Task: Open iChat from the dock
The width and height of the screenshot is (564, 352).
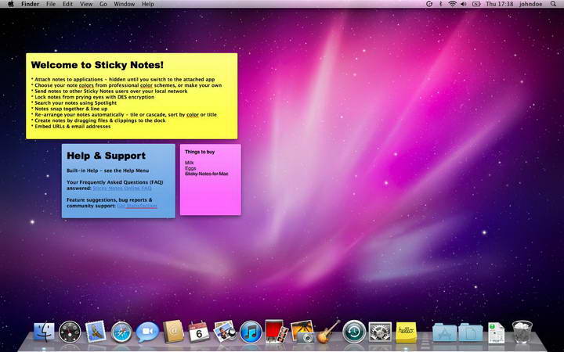Action: click(x=147, y=332)
